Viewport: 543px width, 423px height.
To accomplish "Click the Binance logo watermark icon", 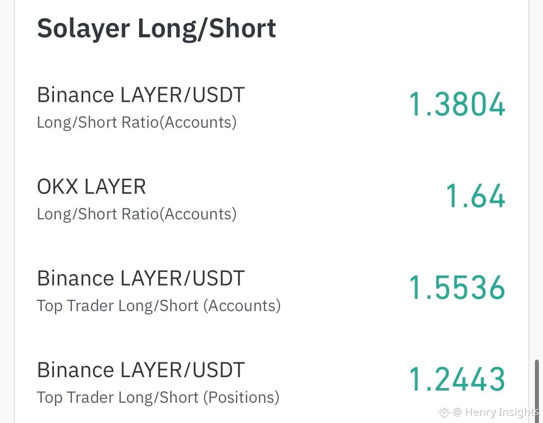I will coord(444,411).
